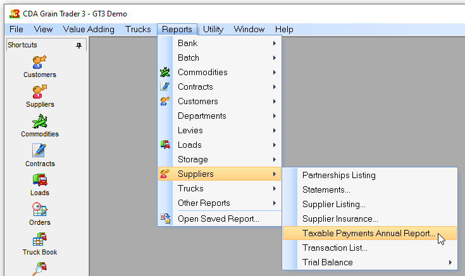This screenshot has width=465, height=276.
Task: Click the Commodities shortcut icon
Action: pos(40,121)
